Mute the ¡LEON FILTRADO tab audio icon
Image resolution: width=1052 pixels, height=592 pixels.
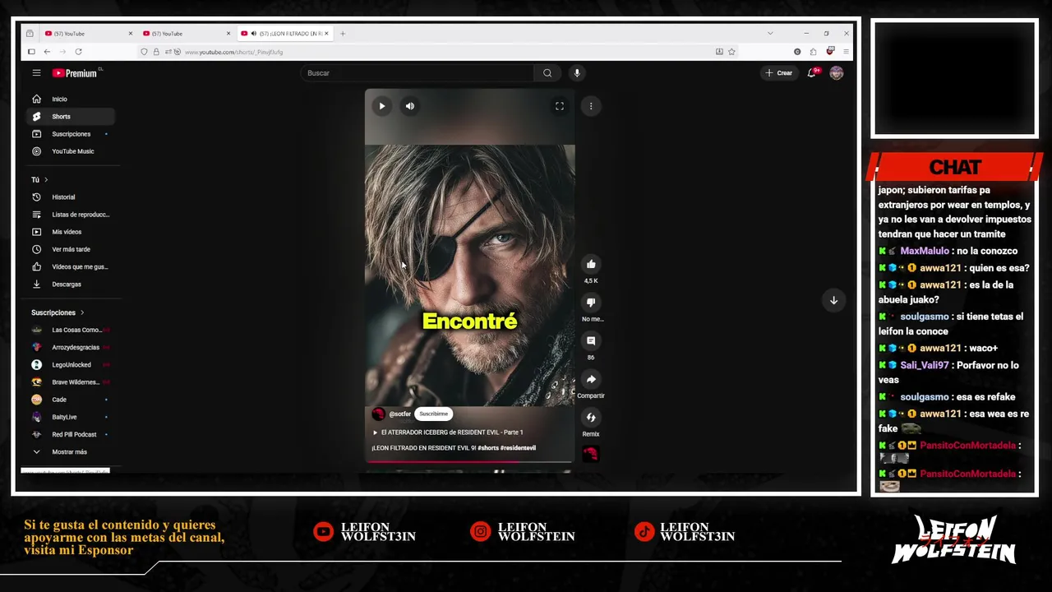coord(253,34)
